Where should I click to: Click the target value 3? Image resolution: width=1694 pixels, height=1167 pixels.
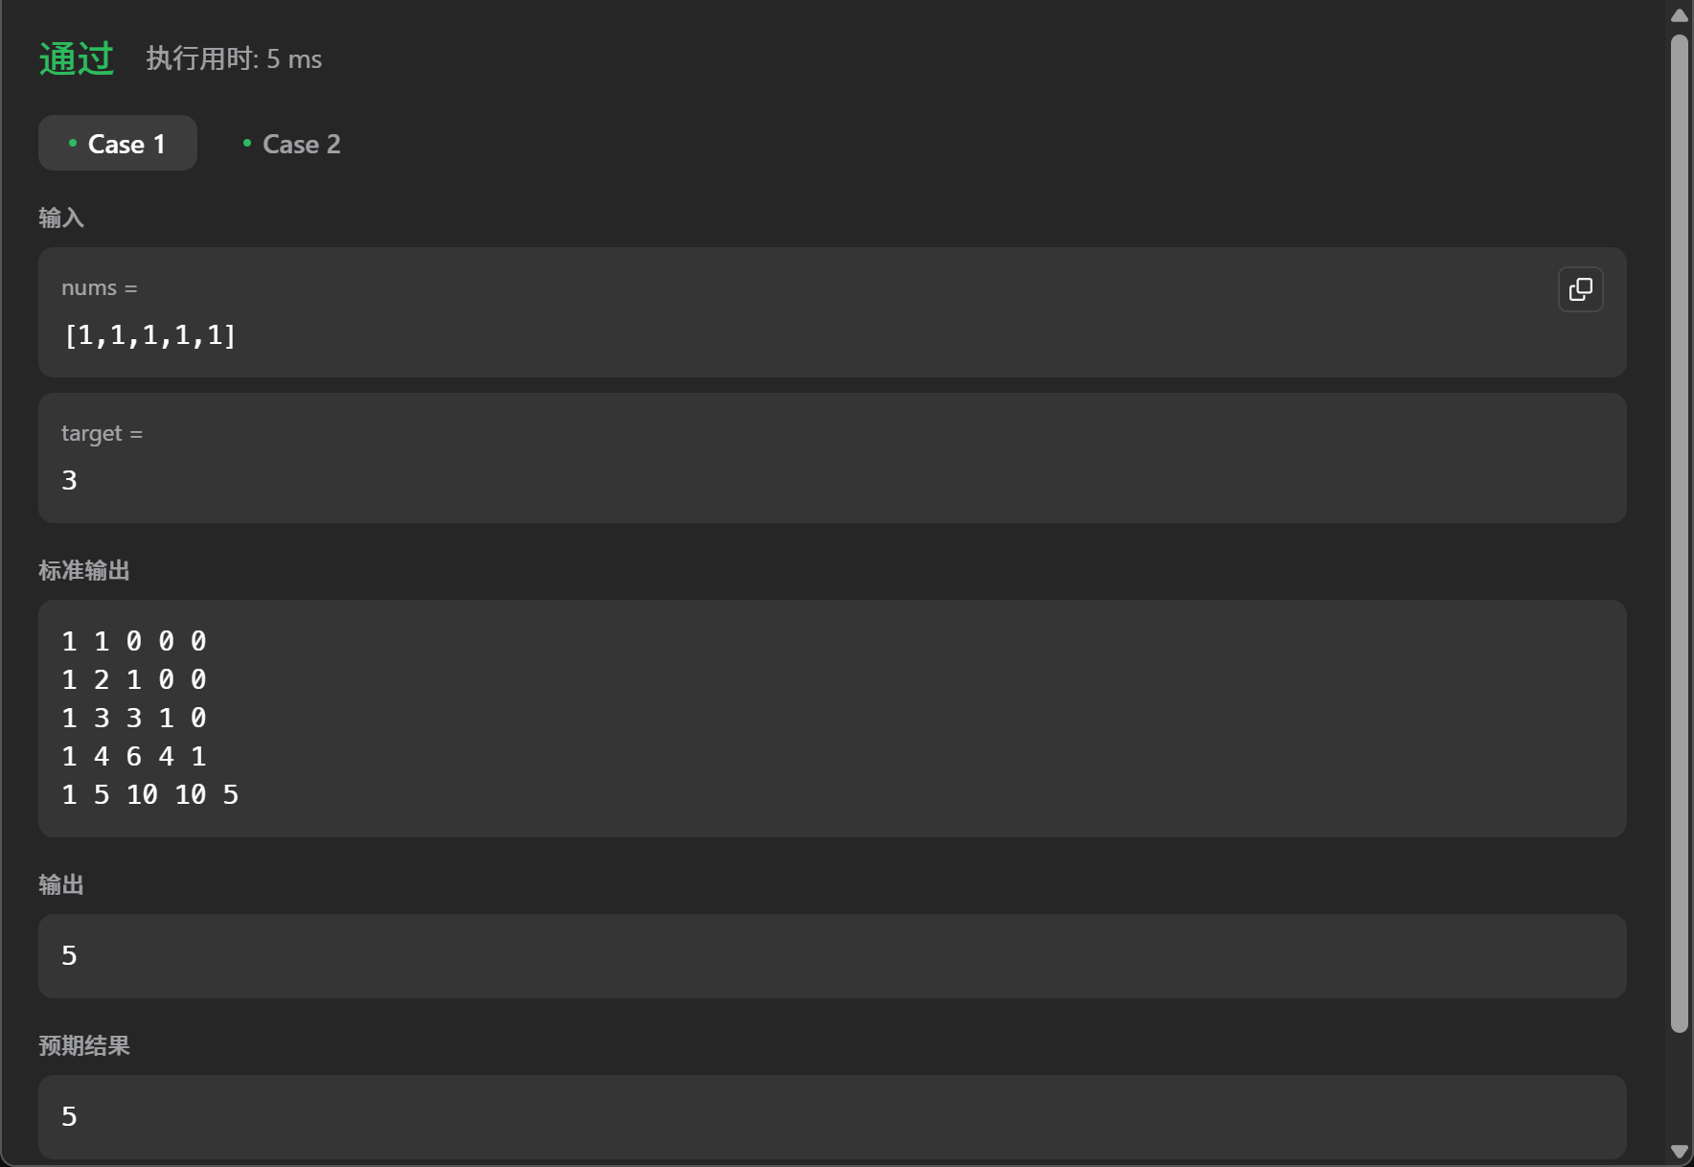click(x=69, y=480)
